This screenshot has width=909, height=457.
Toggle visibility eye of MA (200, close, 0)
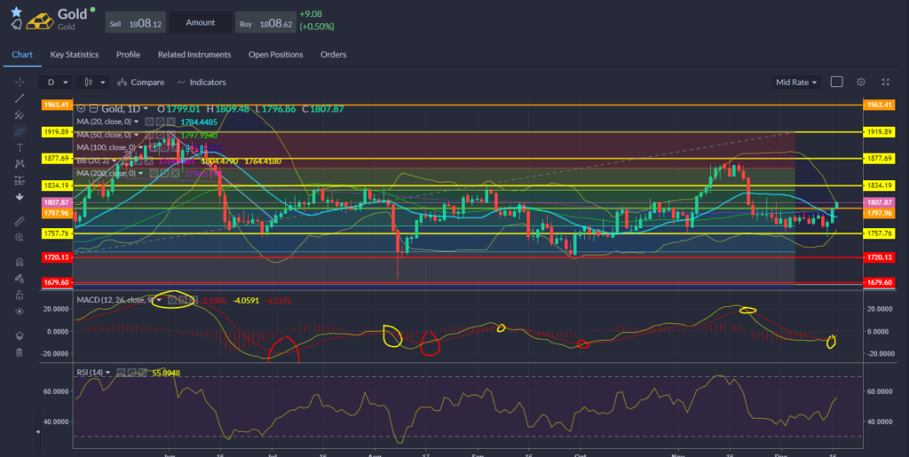(154, 173)
